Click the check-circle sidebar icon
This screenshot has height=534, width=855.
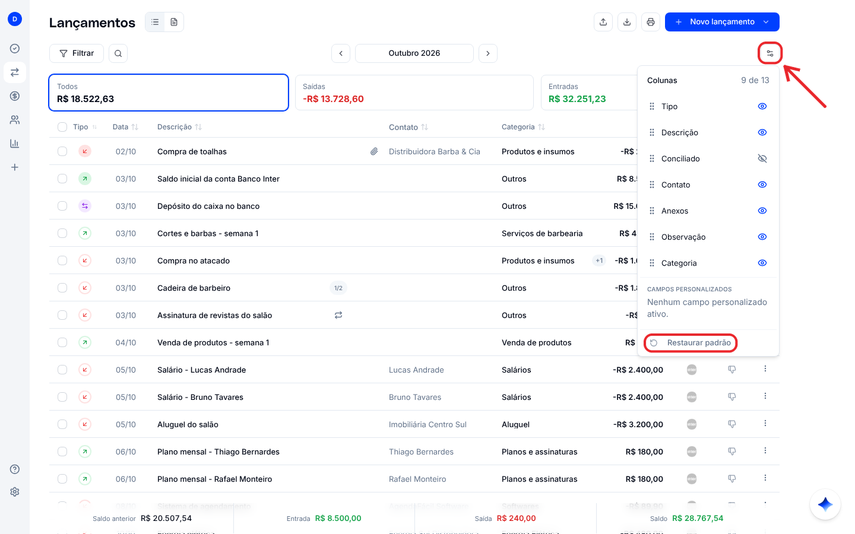coord(15,49)
